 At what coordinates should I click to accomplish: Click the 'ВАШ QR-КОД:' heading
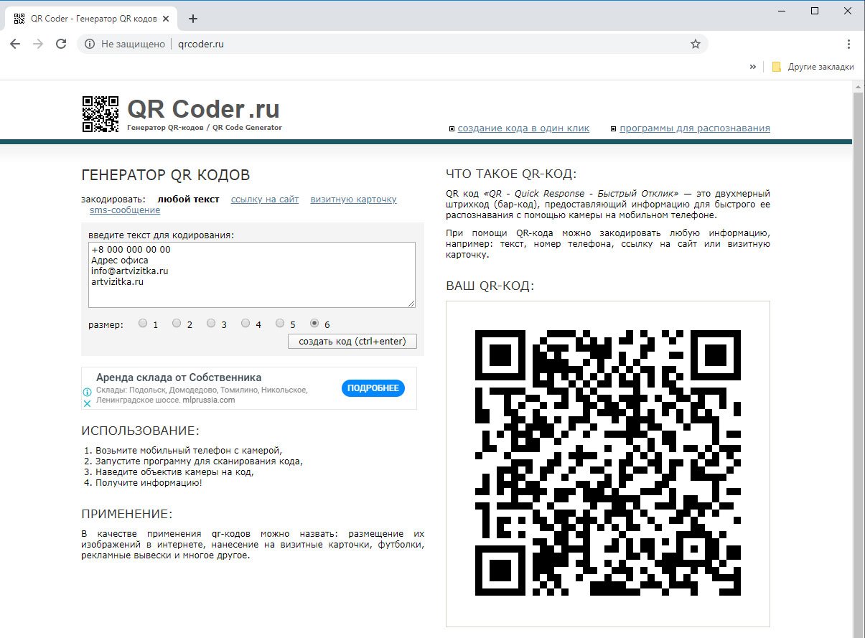pyautogui.click(x=490, y=286)
